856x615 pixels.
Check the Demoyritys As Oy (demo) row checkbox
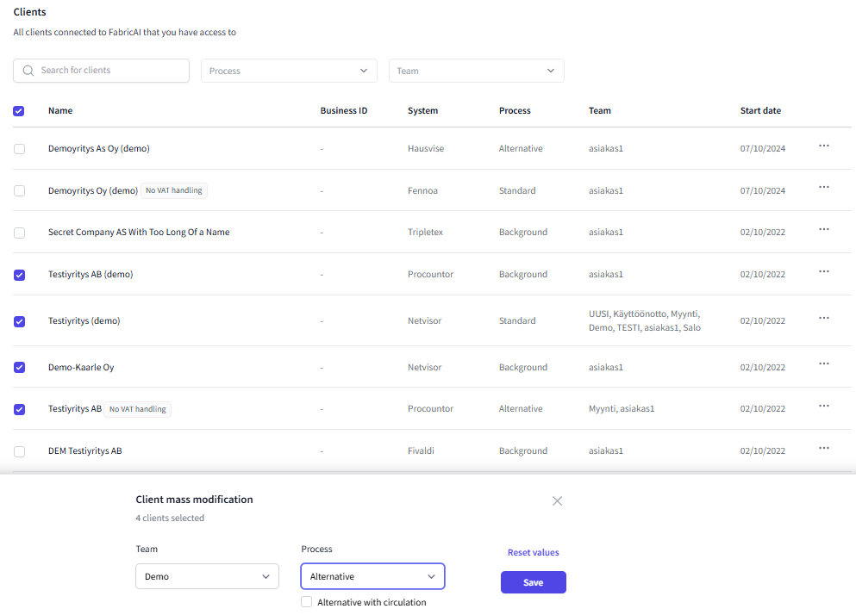[20, 149]
